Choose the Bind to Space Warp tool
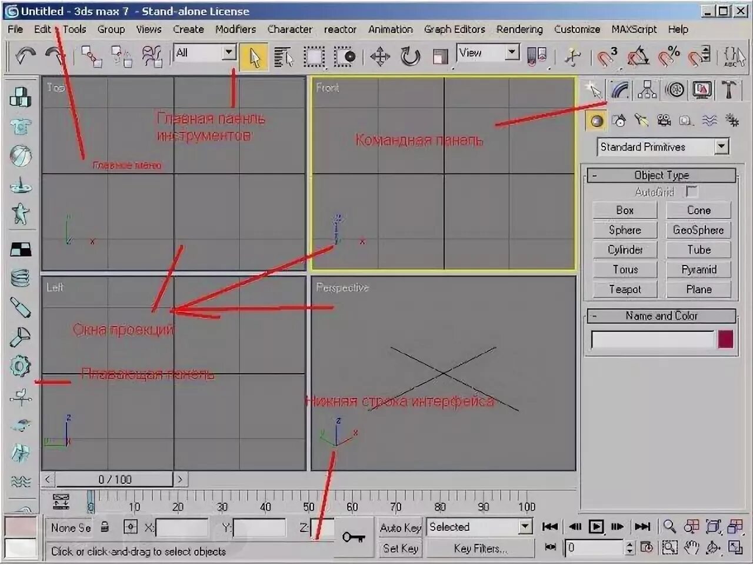Screen dimensions: 753x565 tap(152, 57)
